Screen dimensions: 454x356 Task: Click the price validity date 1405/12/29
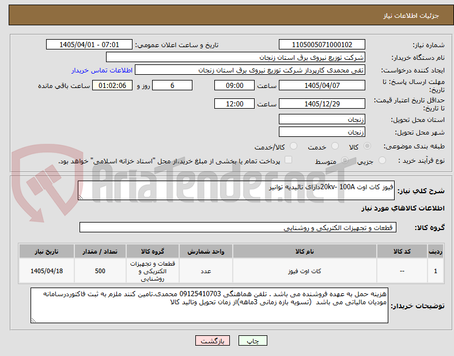[x=322, y=104]
